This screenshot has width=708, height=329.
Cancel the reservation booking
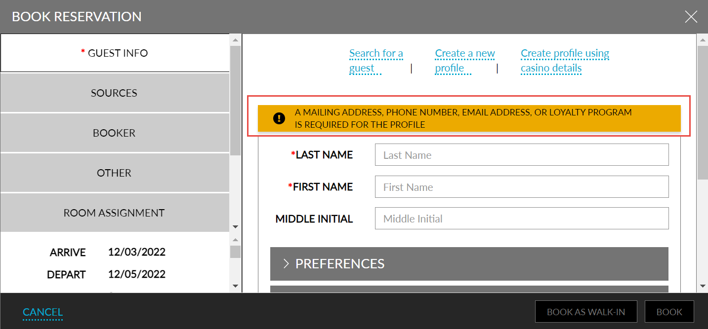43,312
